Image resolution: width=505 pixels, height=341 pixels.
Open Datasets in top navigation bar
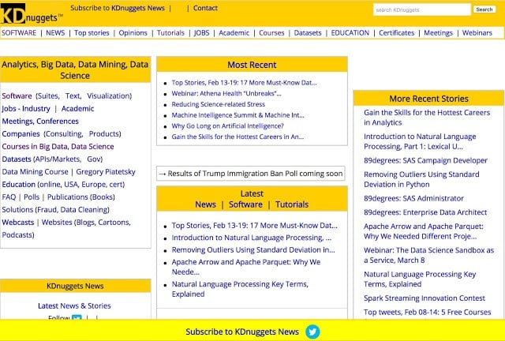308,33
